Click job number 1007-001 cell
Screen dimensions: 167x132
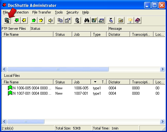coord(81,93)
